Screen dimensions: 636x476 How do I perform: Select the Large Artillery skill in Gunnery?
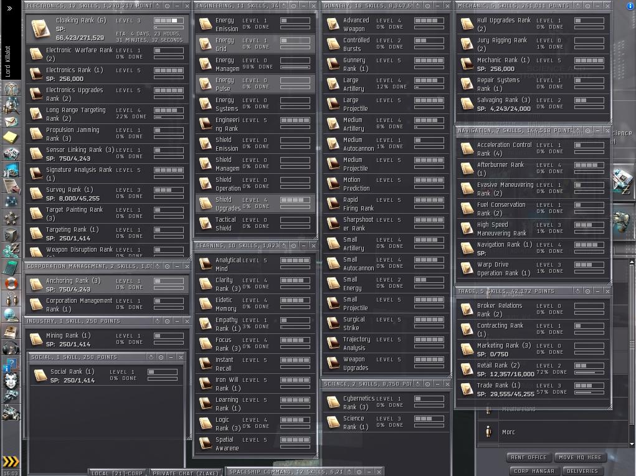click(x=386, y=84)
